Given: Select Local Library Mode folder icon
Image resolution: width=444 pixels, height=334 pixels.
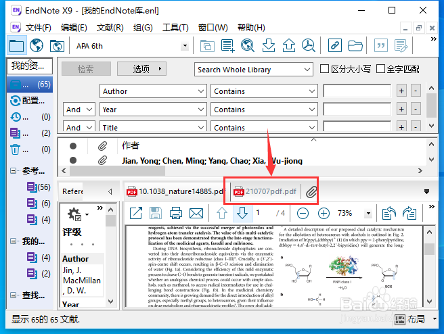Looking at the screenshot, I should [16, 45].
